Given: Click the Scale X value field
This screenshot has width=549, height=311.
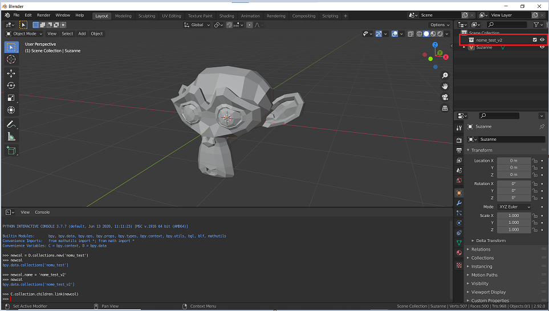Looking at the screenshot, I should 514,216.
